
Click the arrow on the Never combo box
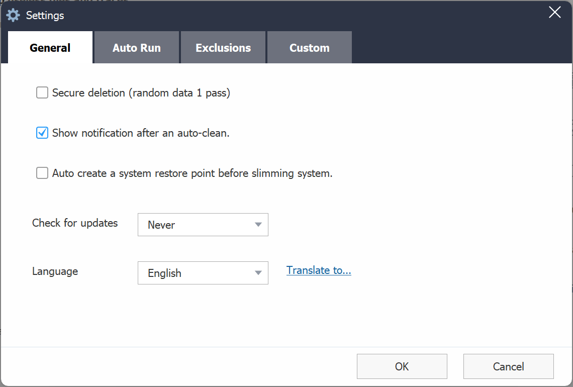tap(258, 225)
